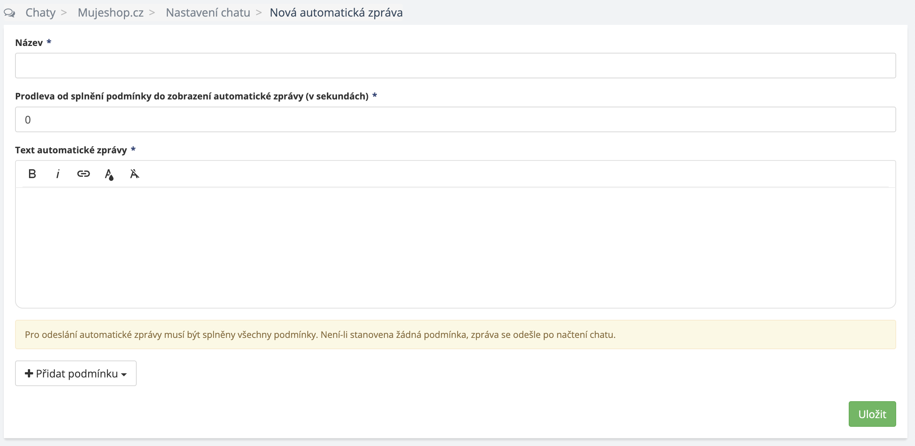Click the Název field label
This screenshot has height=446, width=915.
[x=29, y=43]
